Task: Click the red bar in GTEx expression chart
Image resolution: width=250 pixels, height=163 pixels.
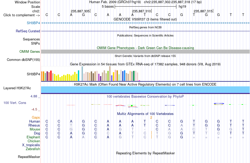Action: (51, 76)
